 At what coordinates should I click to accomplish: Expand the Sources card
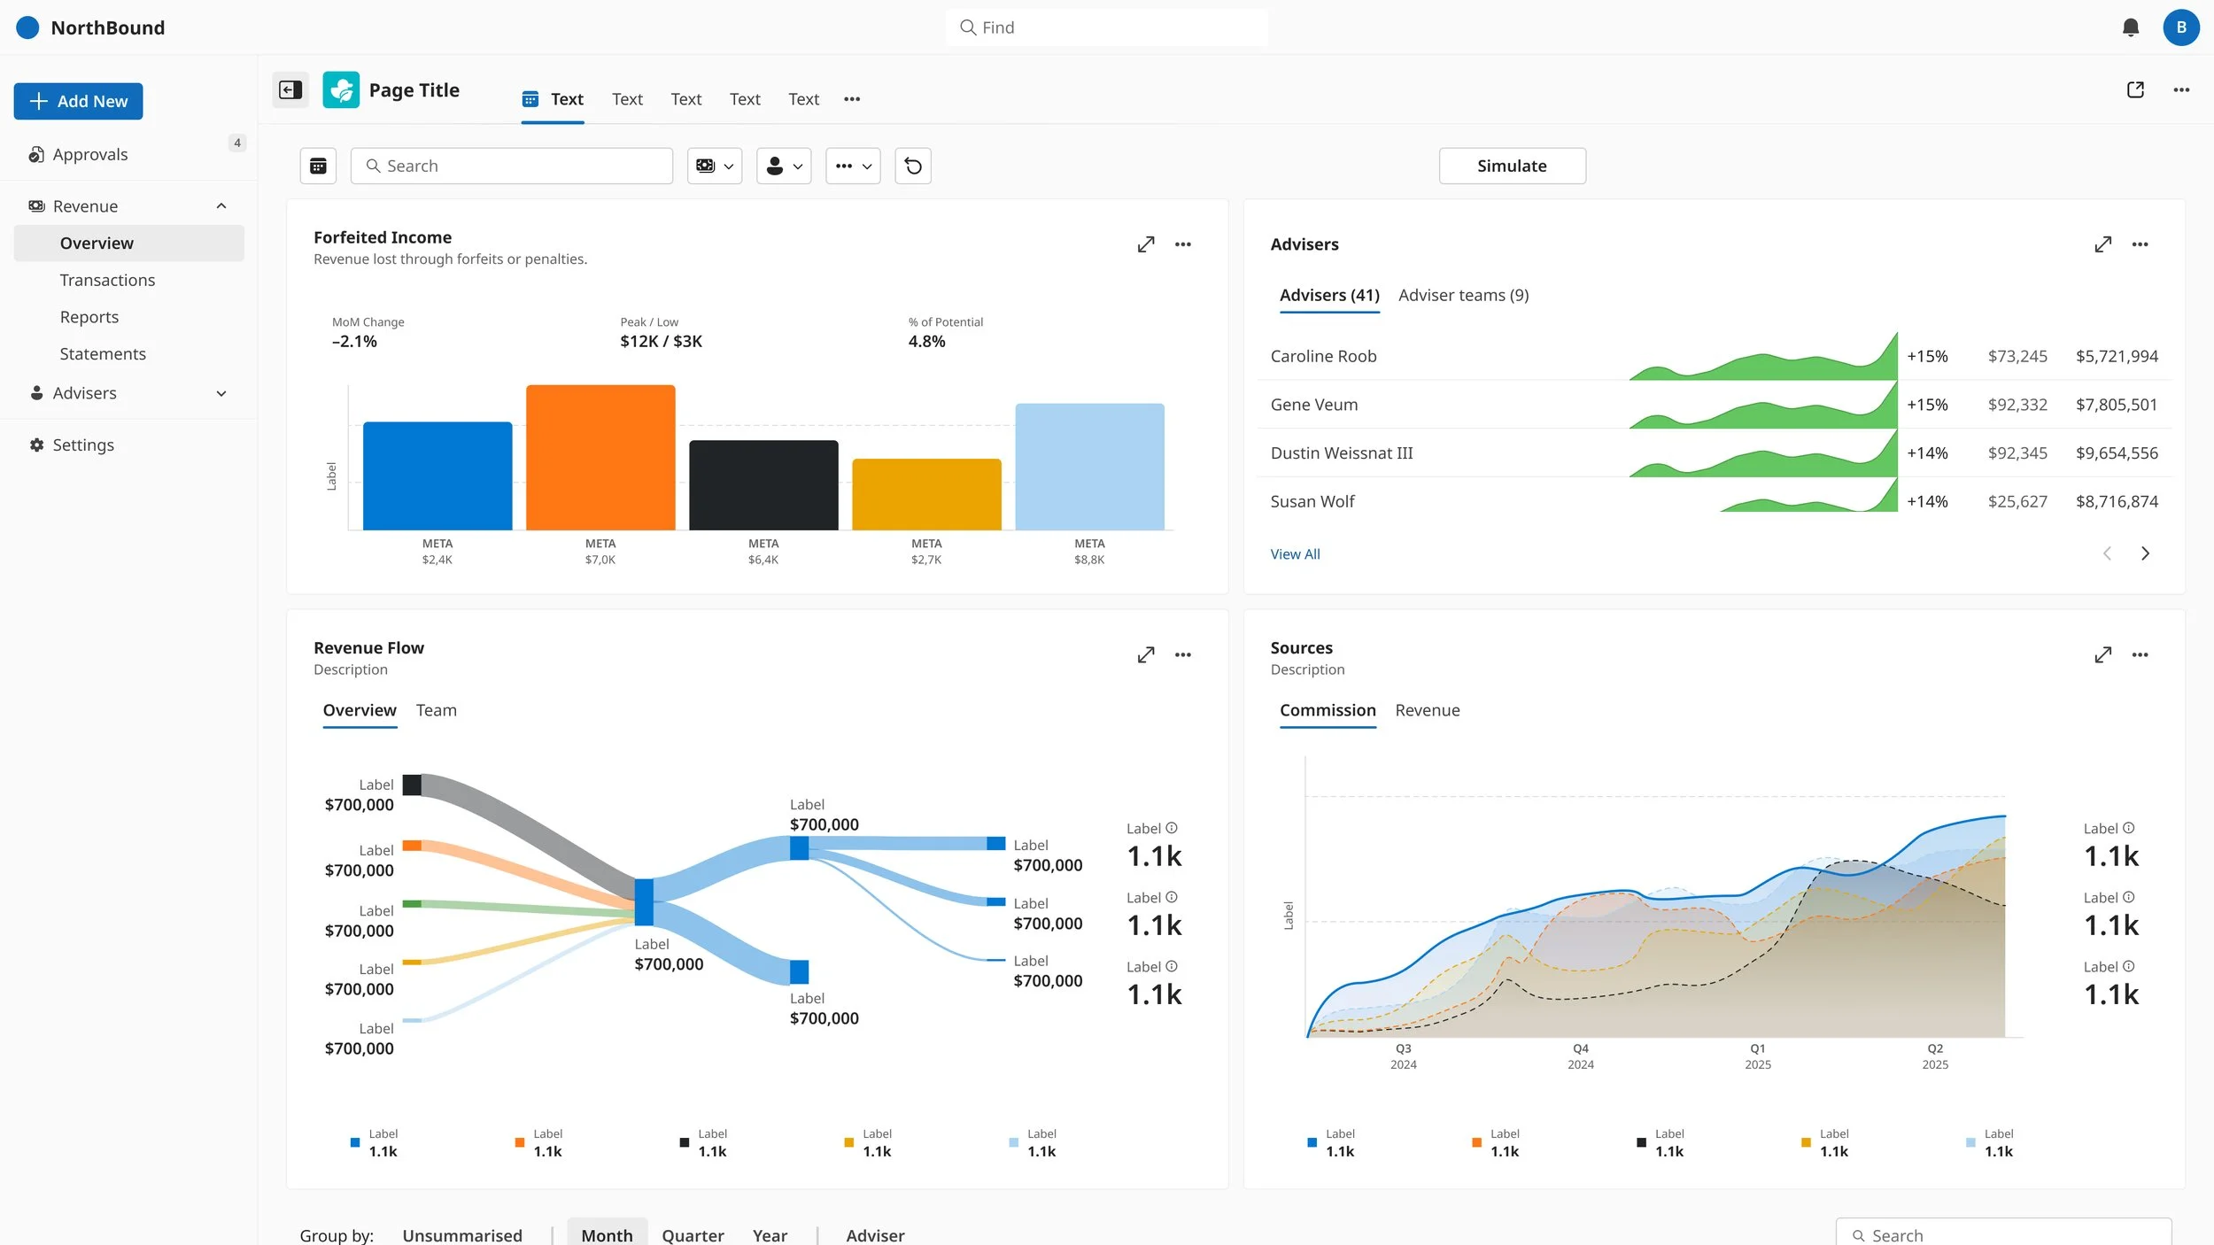(2103, 655)
